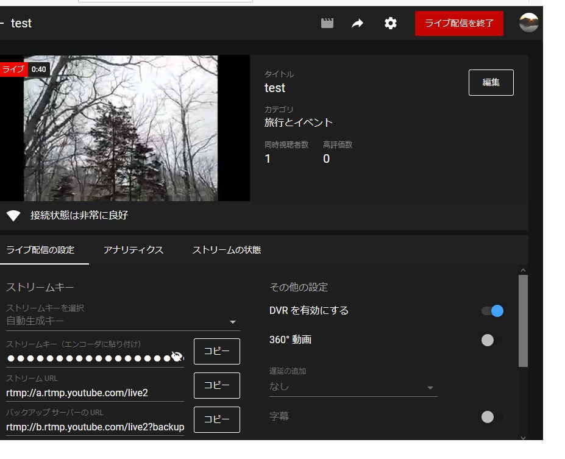Copy the ストリーム URL with コピー
This screenshot has height=459, width=565.
(x=216, y=385)
